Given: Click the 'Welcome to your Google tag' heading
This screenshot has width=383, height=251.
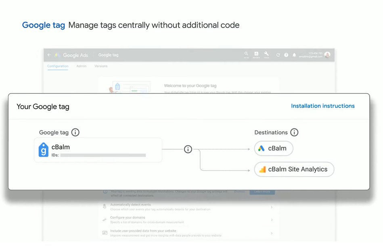Looking at the screenshot, I should (190, 86).
